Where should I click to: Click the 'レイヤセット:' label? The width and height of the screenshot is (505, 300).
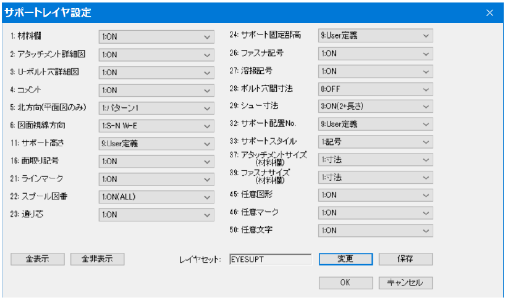[200, 260]
